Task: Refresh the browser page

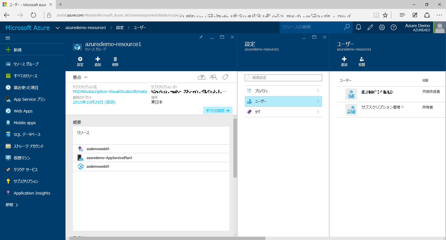Action: click(33, 15)
